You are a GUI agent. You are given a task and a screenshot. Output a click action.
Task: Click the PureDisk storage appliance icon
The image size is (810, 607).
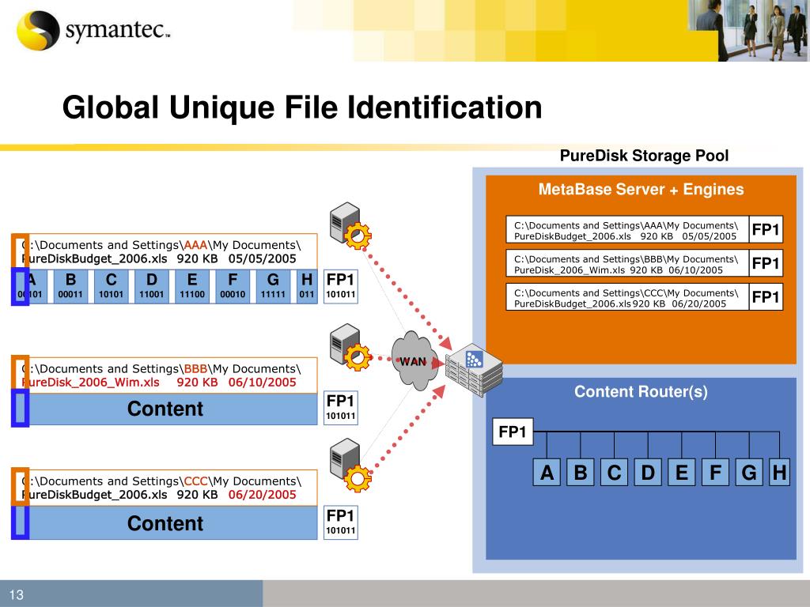pyautogui.click(x=474, y=370)
